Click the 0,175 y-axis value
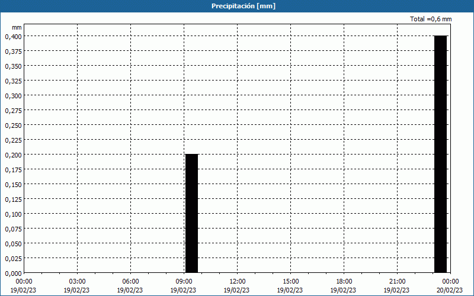Image resolution: width=474 pixels, height=296 pixels. pos(13,170)
